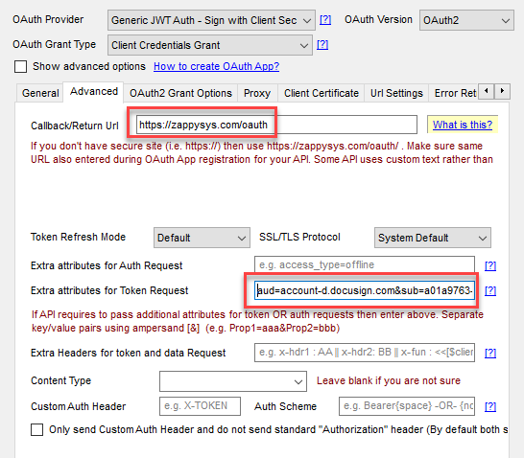
Task: Click Extra attributes for Auth Request field
Action: [365, 264]
